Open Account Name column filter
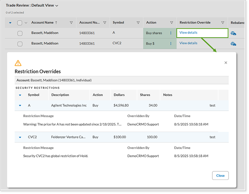Image resolution: width=249 pixels, height=194 pixels. pos(71,23)
